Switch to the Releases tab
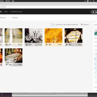 point(15,18)
